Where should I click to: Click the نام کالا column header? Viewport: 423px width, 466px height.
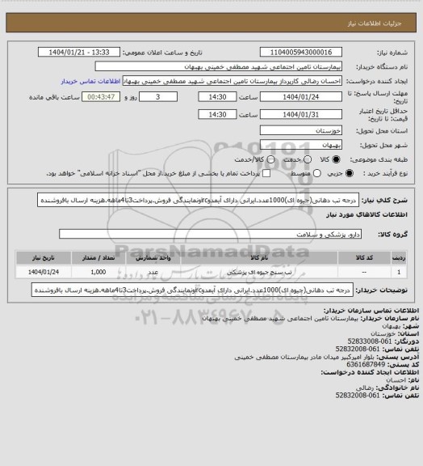click(x=259, y=257)
